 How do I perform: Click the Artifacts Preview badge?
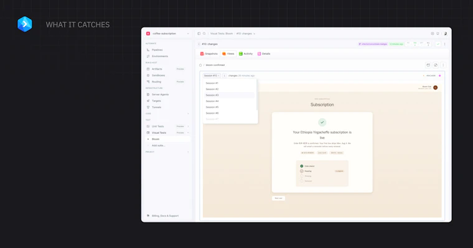180,69
